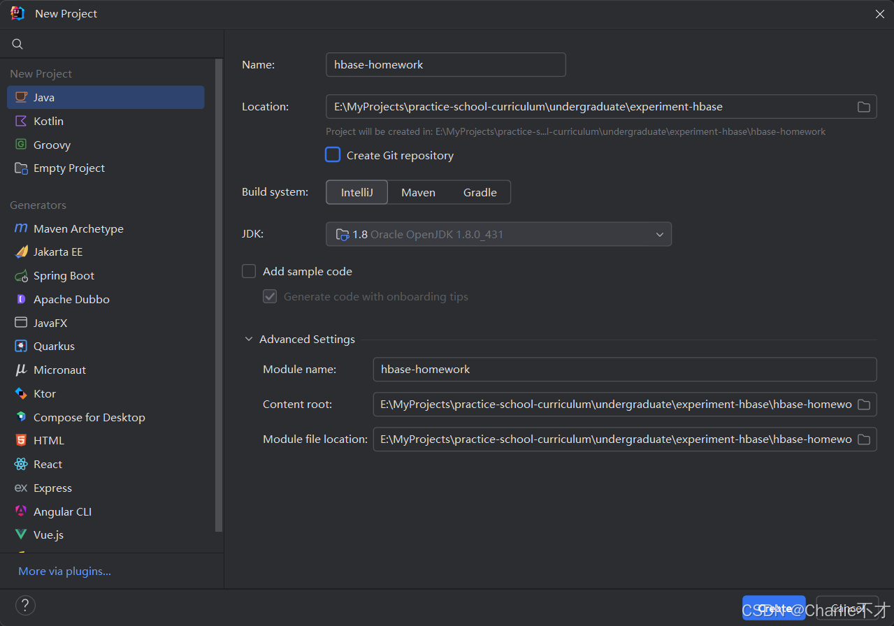The height and width of the screenshot is (626, 894).
Task: Click the Vue.js logo icon
Action: pos(21,535)
